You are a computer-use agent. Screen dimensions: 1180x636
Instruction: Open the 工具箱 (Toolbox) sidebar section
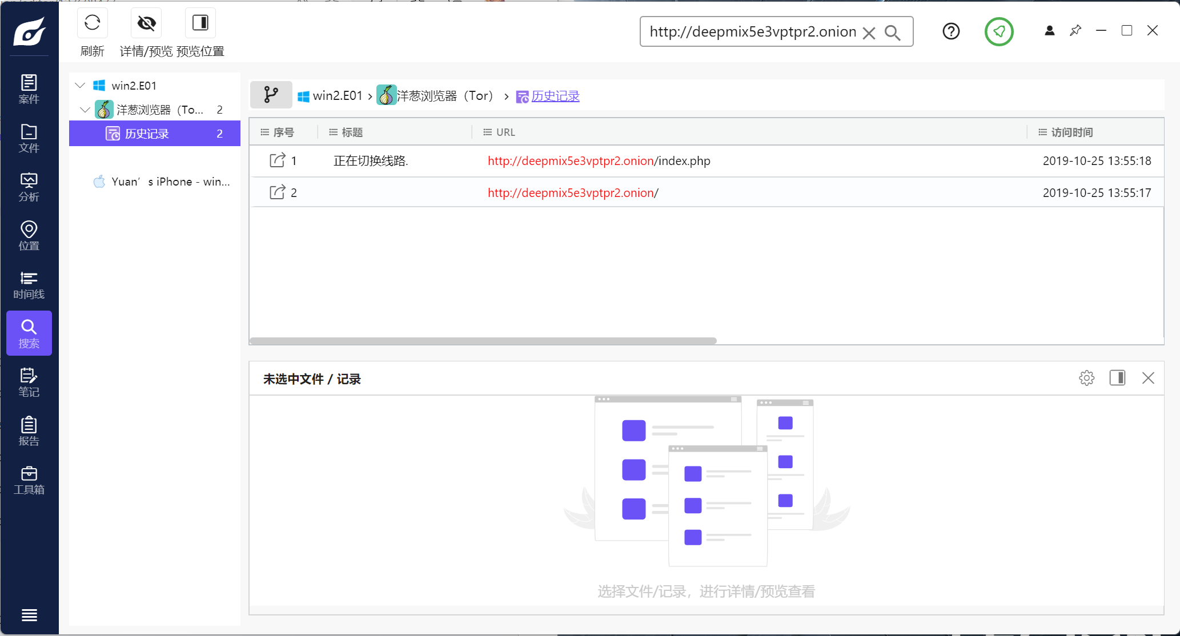pos(29,480)
